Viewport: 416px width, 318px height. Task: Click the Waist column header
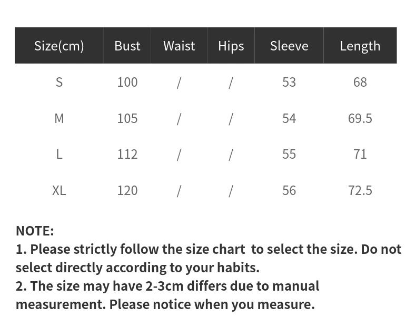(179, 46)
